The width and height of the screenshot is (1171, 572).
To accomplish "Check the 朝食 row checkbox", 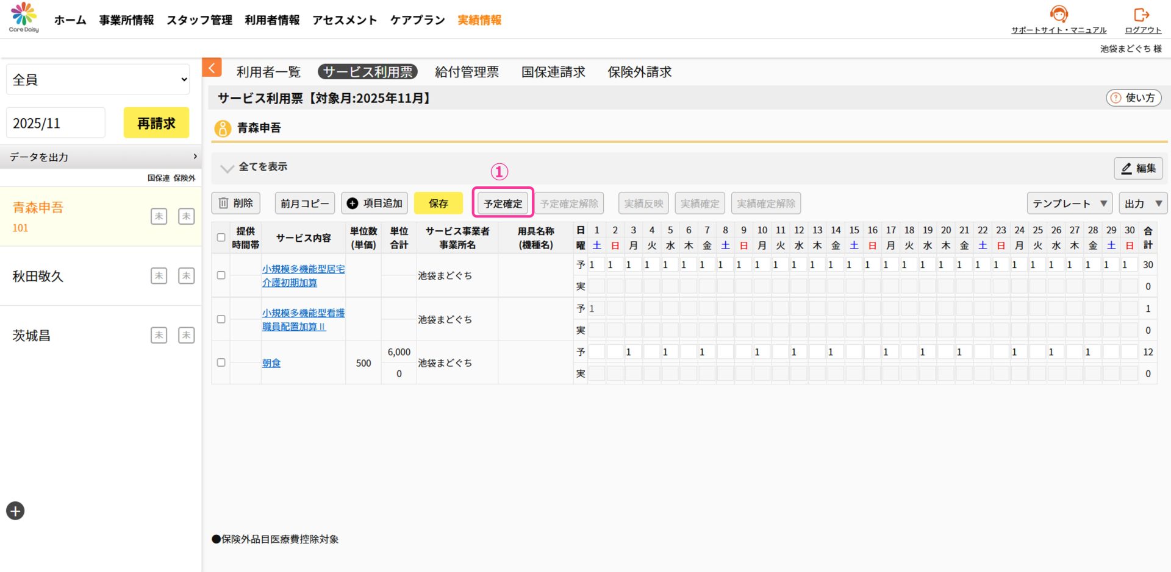I will coord(221,362).
